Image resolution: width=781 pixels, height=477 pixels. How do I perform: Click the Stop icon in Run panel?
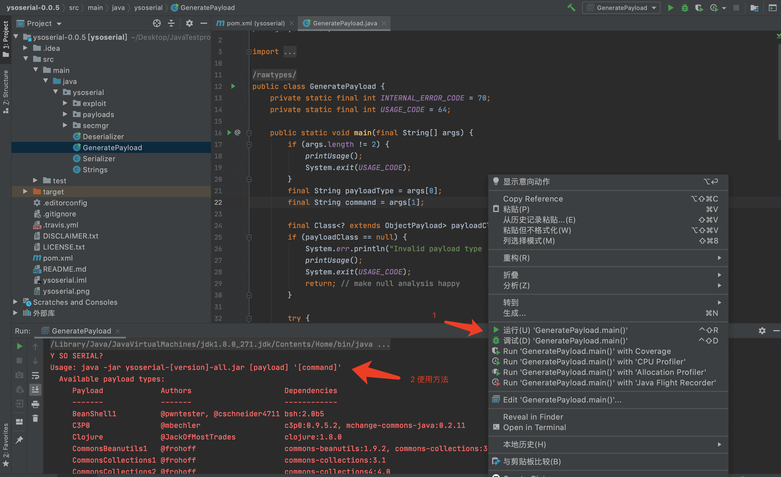pyautogui.click(x=19, y=361)
